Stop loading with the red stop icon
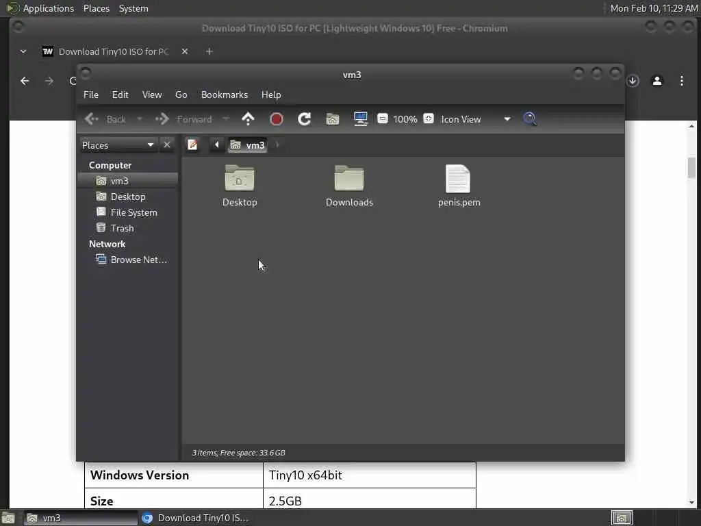Image resolution: width=701 pixels, height=526 pixels. pos(277,119)
